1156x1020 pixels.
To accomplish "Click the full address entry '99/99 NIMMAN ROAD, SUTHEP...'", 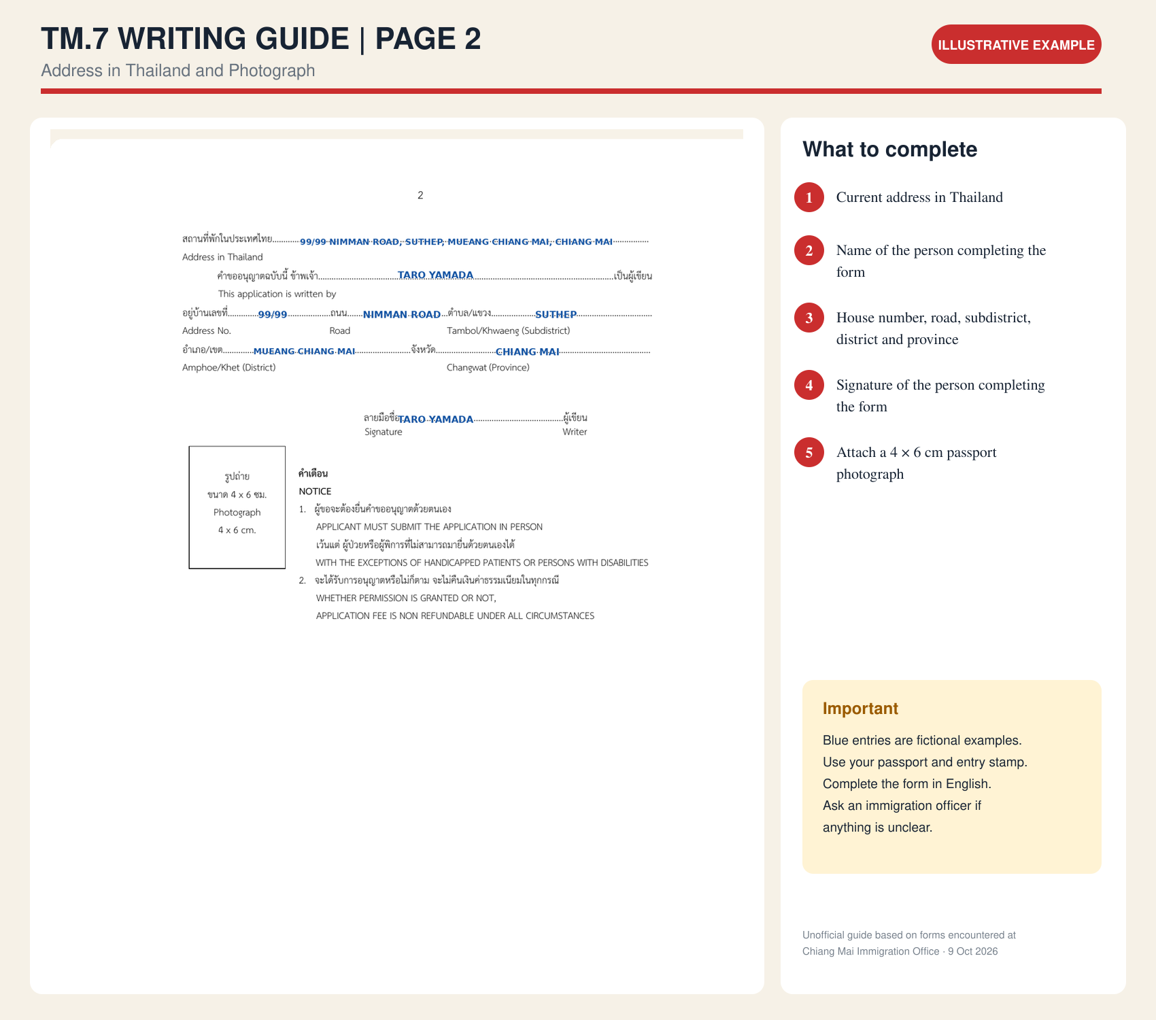I will (456, 242).
